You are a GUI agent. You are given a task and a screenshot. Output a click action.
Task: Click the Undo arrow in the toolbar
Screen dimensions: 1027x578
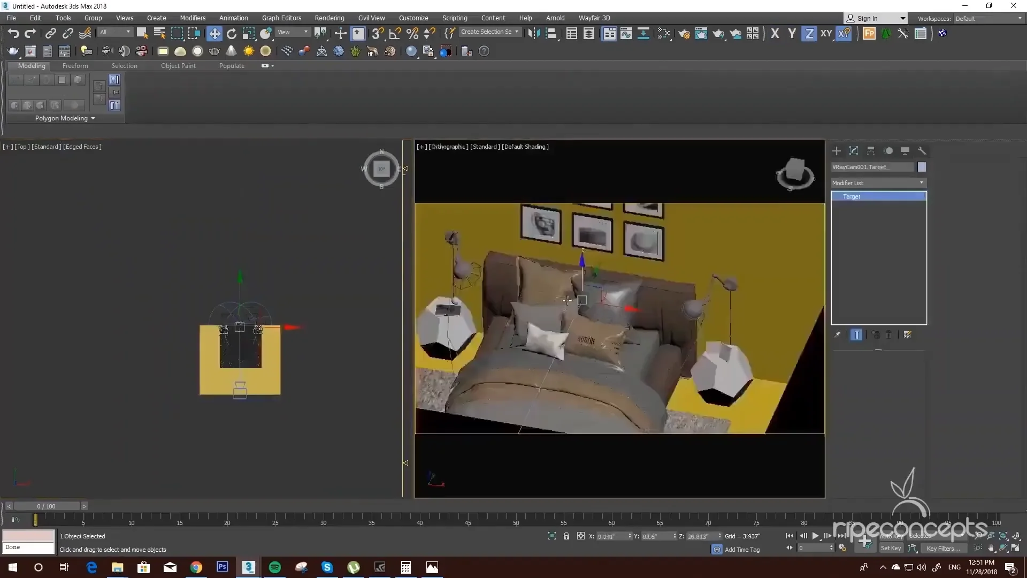point(13,34)
